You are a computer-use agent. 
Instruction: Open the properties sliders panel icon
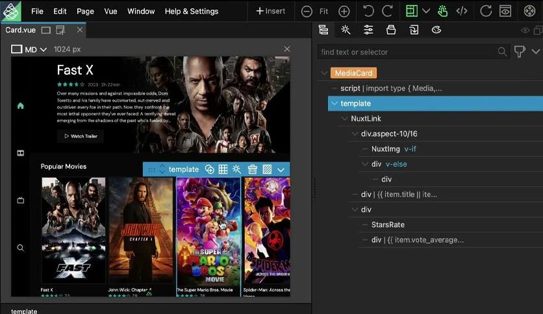(368, 30)
